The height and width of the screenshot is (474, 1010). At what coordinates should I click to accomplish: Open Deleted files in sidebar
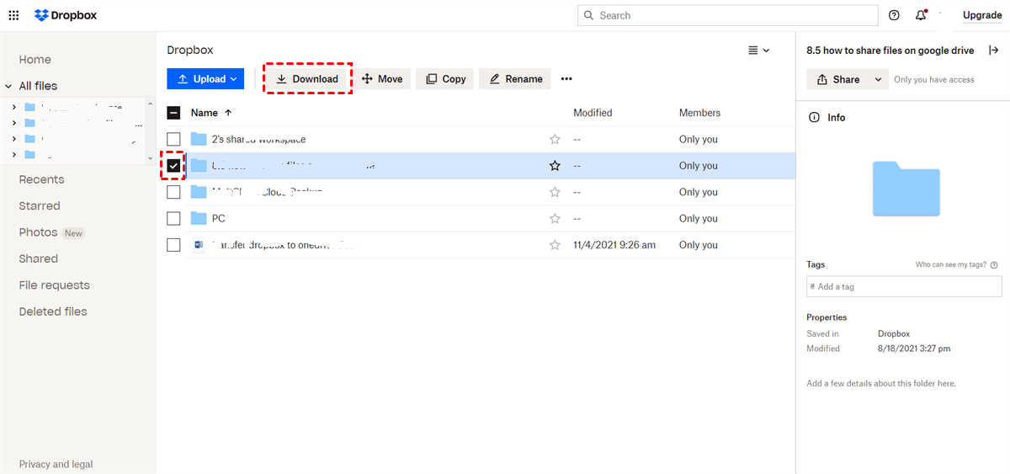click(53, 312)
